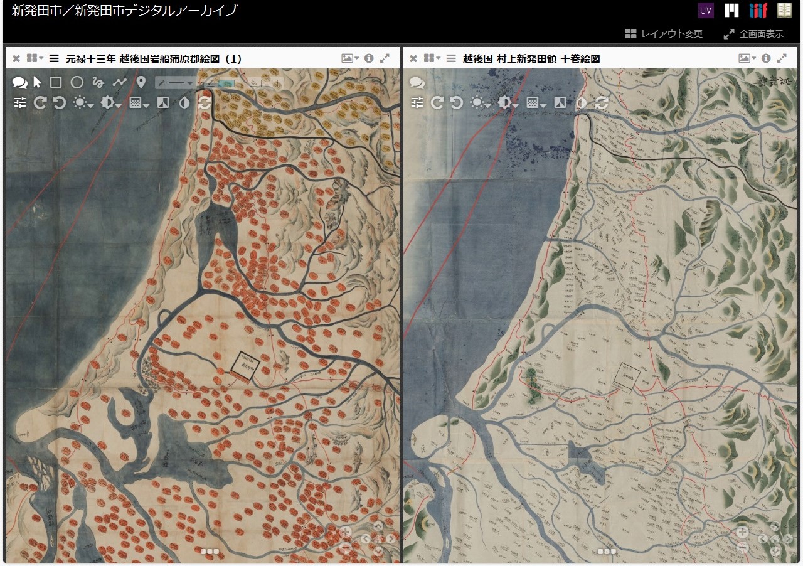Zoom out on the left map

tap(346, 548)
